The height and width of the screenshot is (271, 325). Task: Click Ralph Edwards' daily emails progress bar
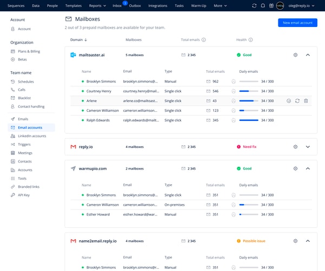click(249, 120)
